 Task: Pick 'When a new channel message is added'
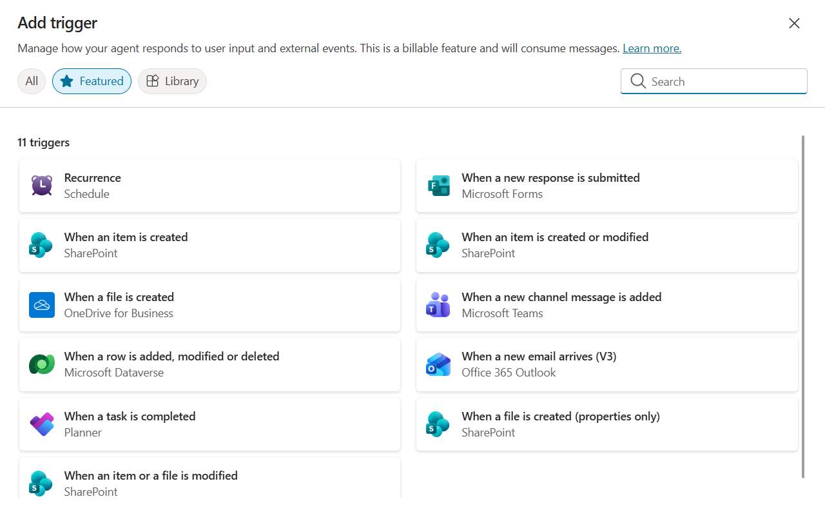coord(561,297)
